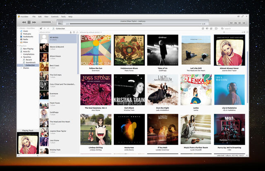Screen dimensions: 265x171
Task: Seek using the track progress bar
Action: click(135, 24)
